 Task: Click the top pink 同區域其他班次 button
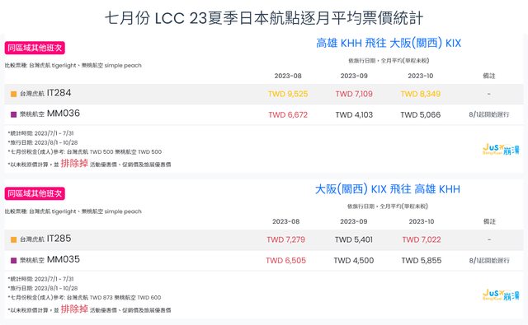(x=35, y=48)
